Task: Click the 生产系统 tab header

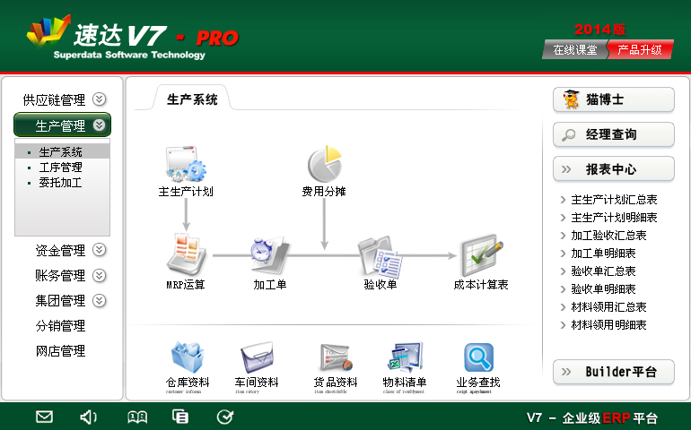Action: pos(192,99)
